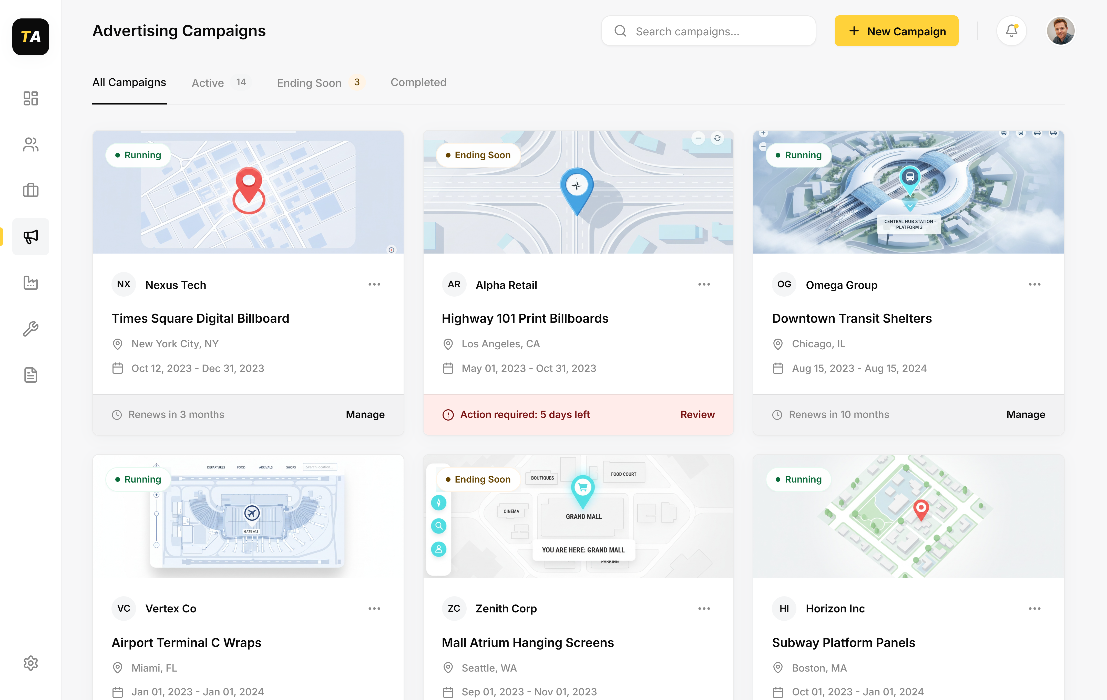1107x700 pixels.
Task: Open the dashboard grid icon in sidebar
Action: [x=30, y=98]
